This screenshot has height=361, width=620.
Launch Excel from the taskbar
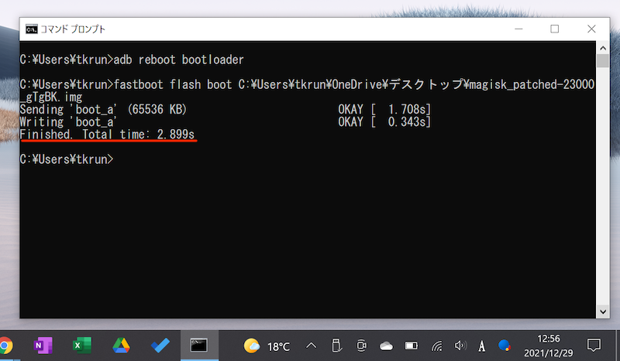(x=80, y=345)
